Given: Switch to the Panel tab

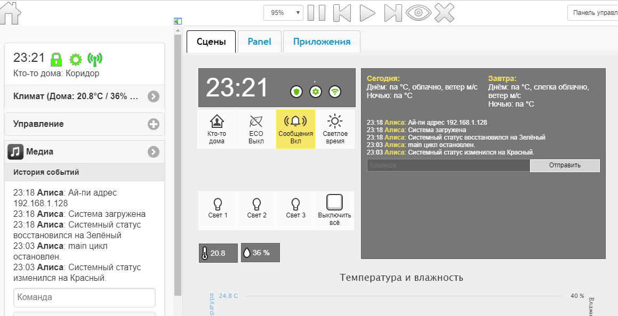Looking at the screenshot, I should click(x=260, y=41).
